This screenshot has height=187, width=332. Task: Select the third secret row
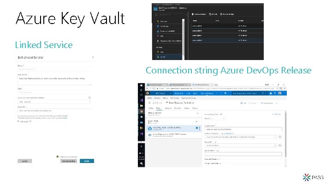coord(227,36)
